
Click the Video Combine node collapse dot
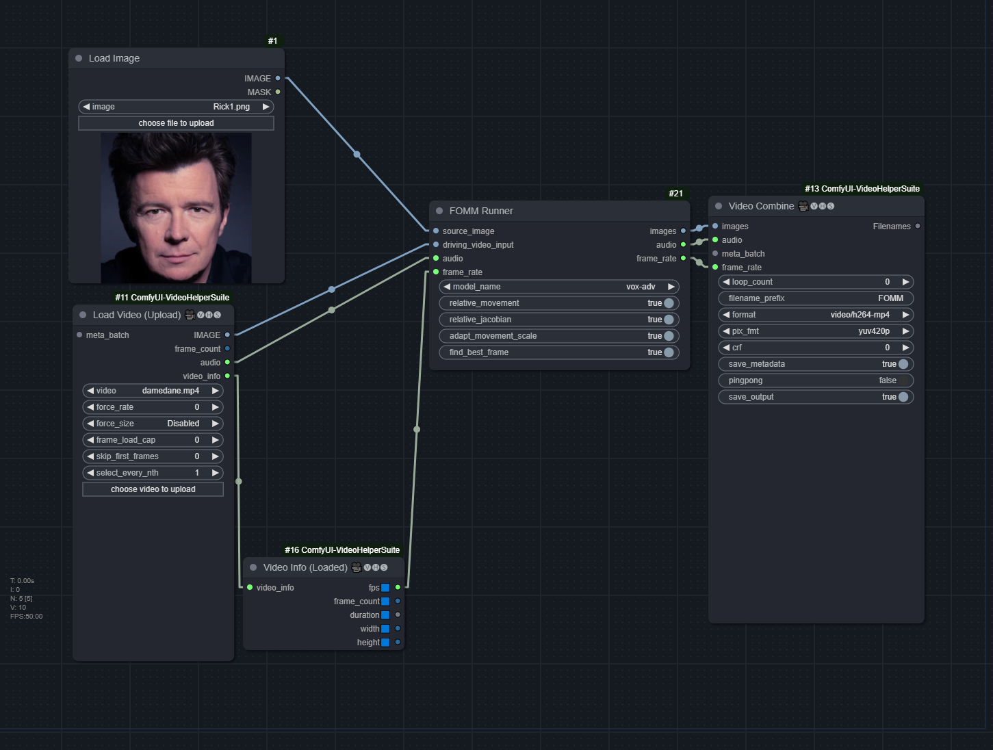pos(719,206)
